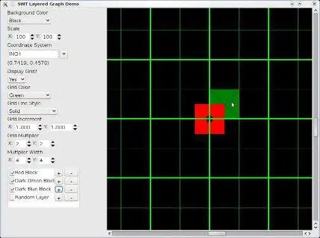Click the Random Layer label
Viewport: 320px width, 238px height.
(32, 197)
